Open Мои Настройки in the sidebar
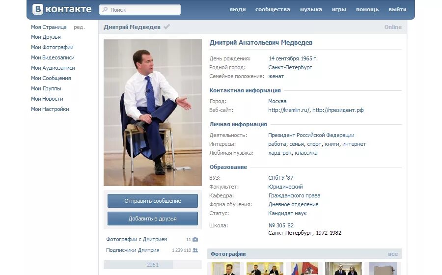This screenshot has width=442, height=275. click(50, 109)
